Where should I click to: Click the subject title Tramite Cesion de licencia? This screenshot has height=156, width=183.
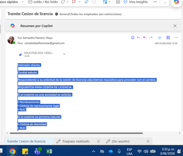pyautogui.click(x=30, y=14)
